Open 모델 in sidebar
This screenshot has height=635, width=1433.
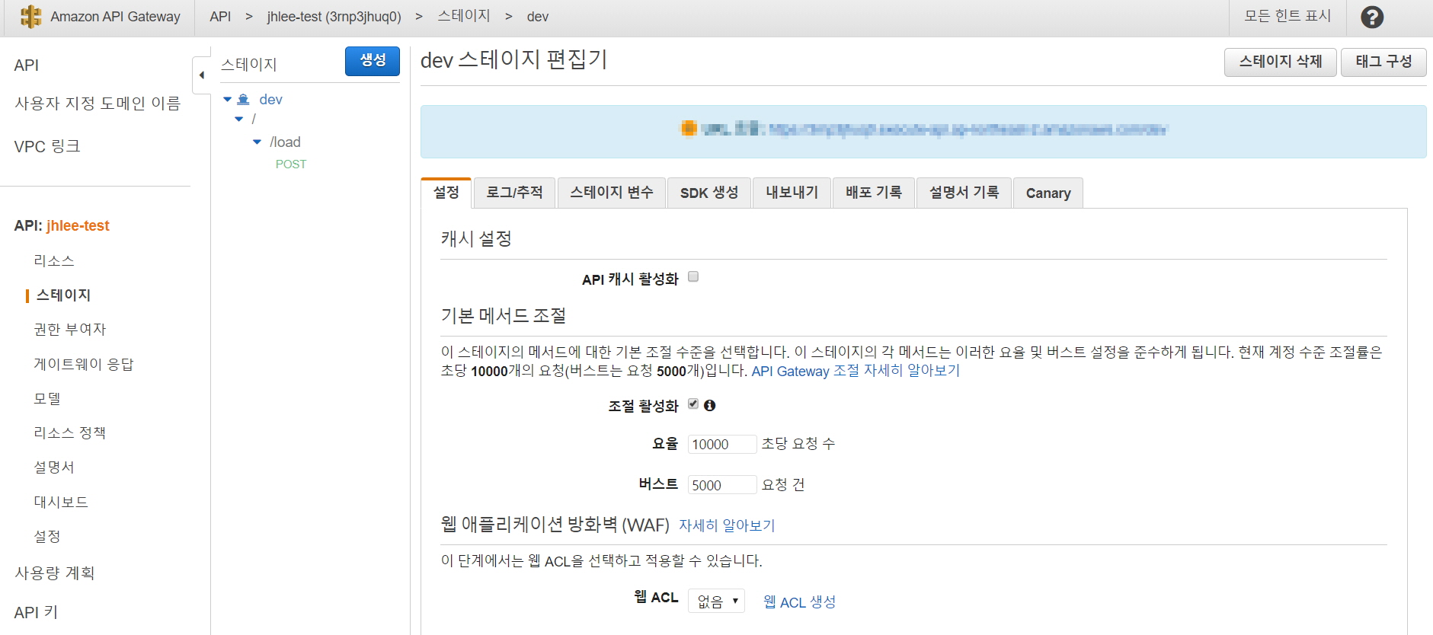(47, 399)
